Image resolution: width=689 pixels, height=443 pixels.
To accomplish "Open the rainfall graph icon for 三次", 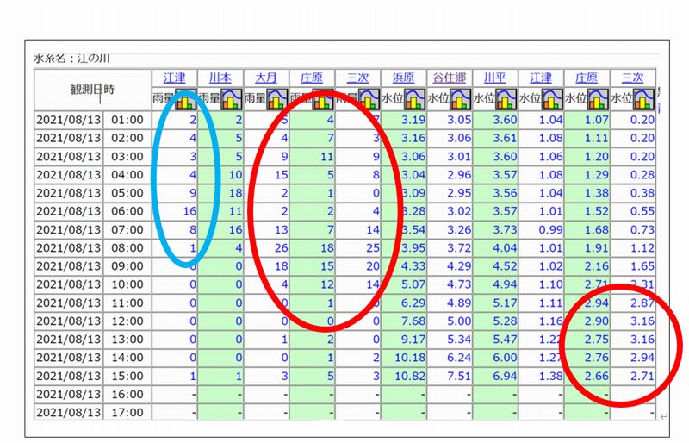I will 369,98.
